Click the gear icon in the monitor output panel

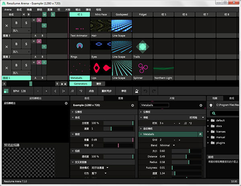(x=66, y=103)
